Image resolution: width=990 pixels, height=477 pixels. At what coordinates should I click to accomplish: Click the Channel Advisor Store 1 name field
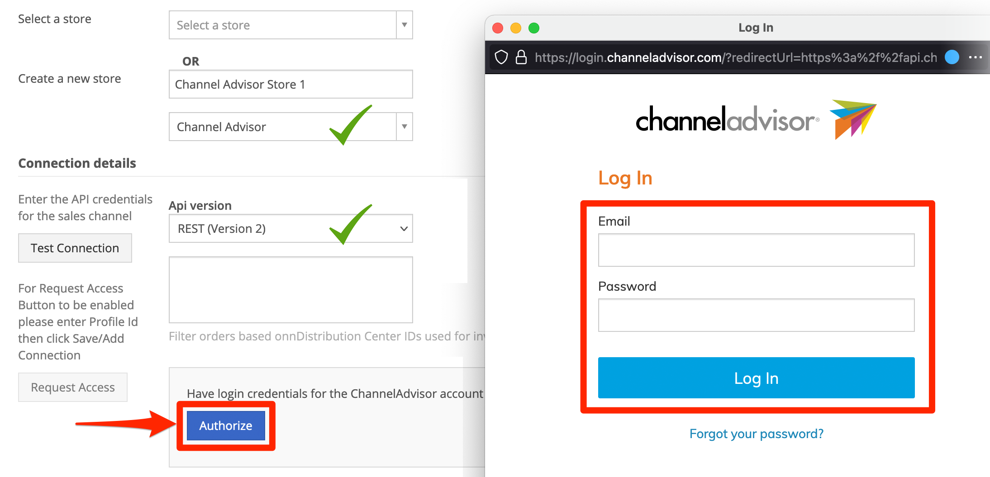(x=291, y=84)
